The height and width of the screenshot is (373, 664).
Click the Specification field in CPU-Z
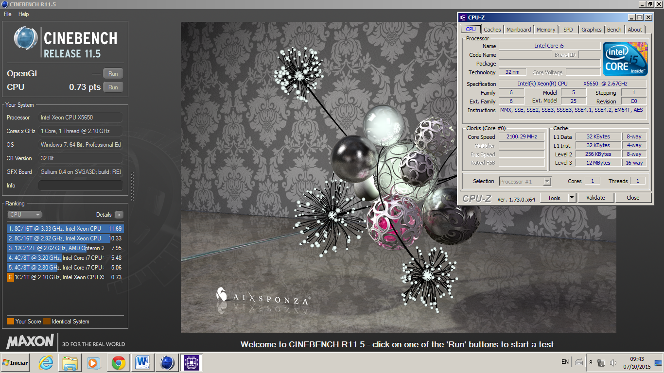tap(573, 84)
